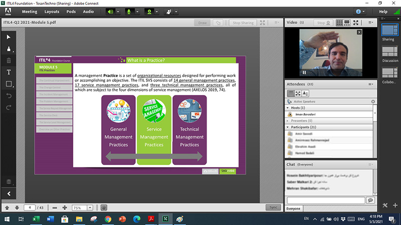This screenshot has height=225, width=401.
Task: Select the Pointer tool in whiteboard toolbar
Action: 9,37
